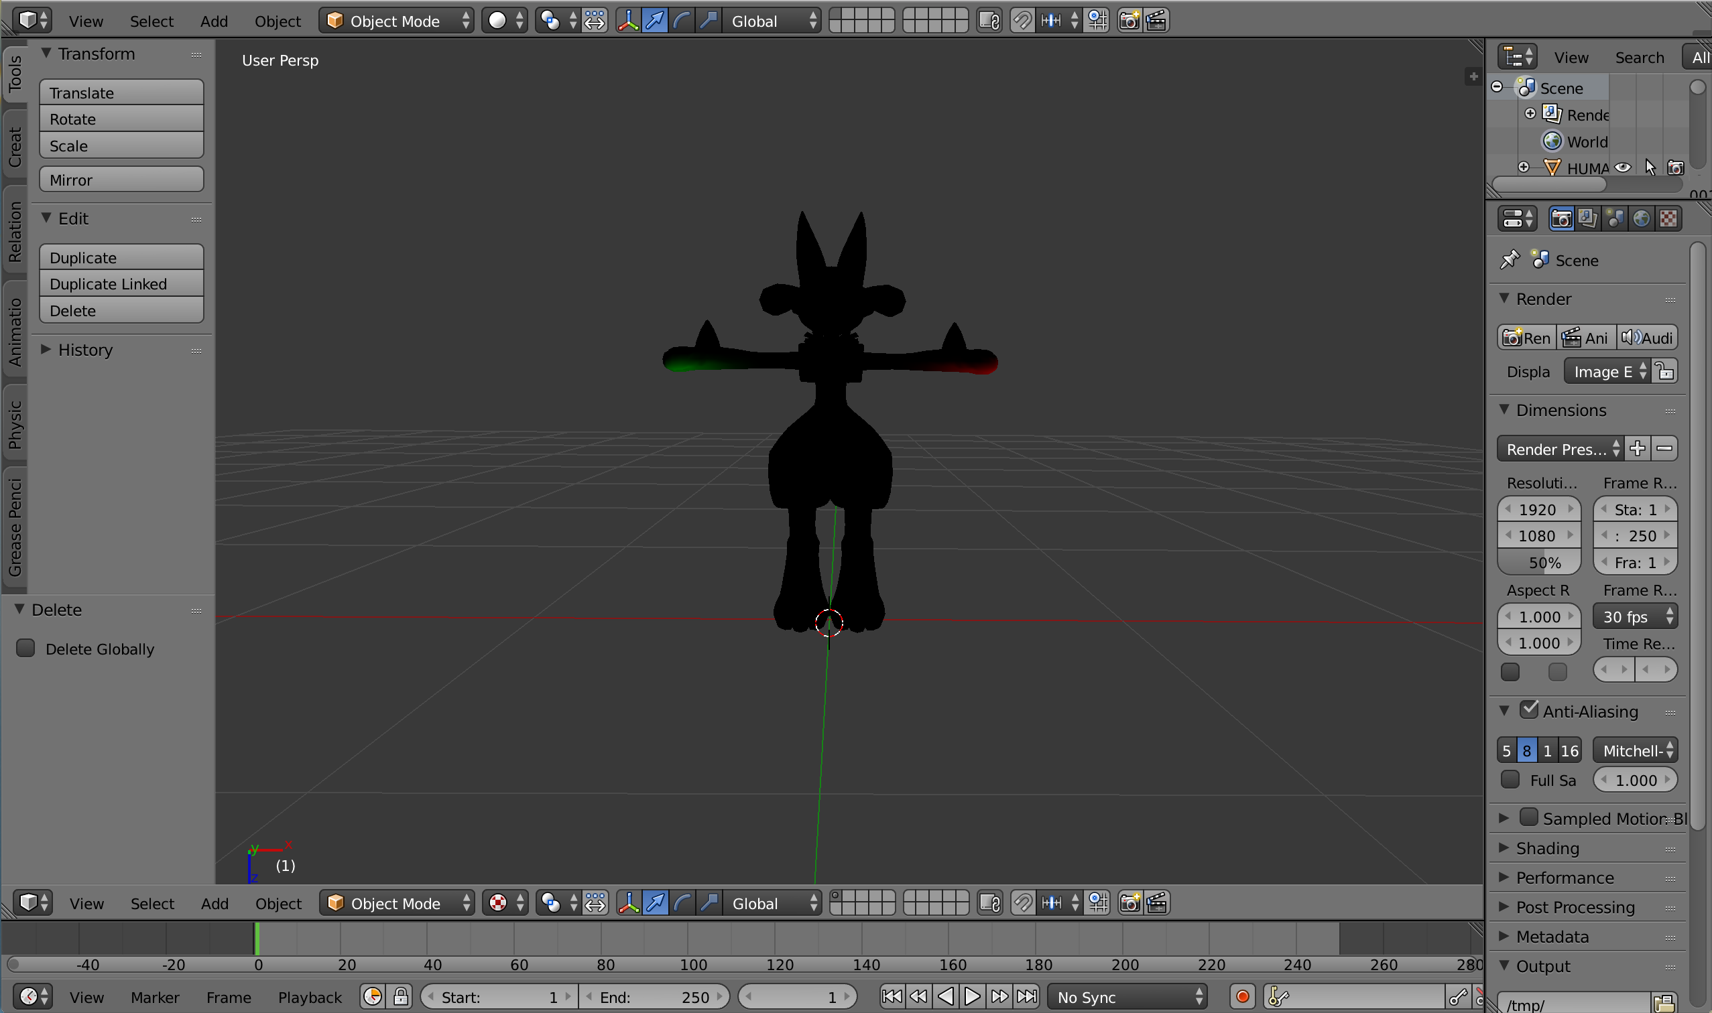The height and width of the screenshot is (1013, 1712).
Task: Toggle HUMA object visibility eye
Action: (x=1624, y=167)
